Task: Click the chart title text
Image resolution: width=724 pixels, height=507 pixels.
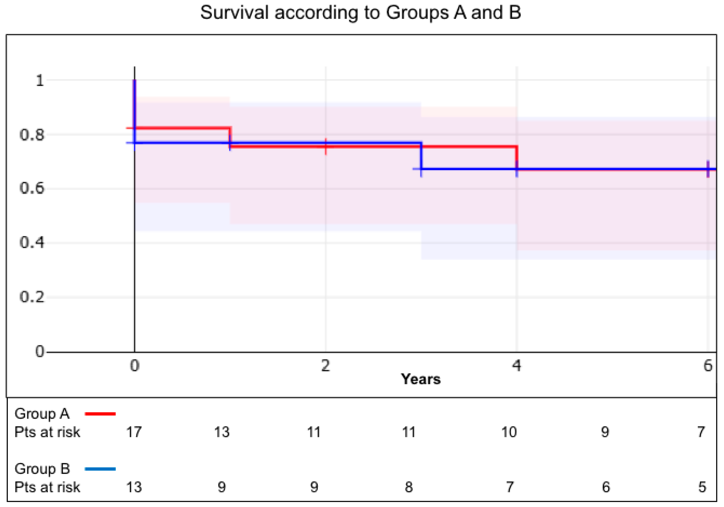Action: [x=361, y=13]
